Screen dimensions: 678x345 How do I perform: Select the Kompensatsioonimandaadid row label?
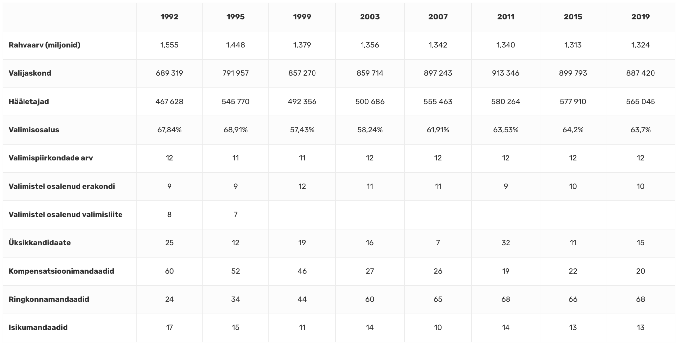pyautogui.click(x=61, y=271)
